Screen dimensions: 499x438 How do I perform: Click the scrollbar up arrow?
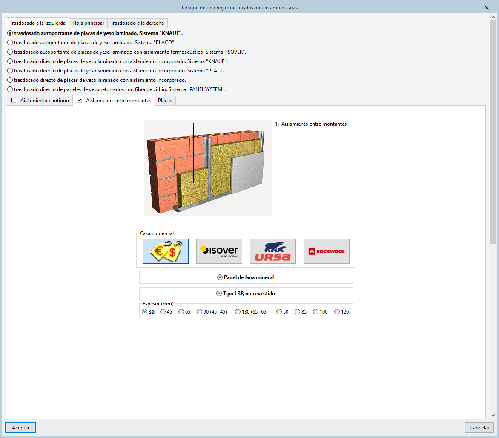pos(493,17)
